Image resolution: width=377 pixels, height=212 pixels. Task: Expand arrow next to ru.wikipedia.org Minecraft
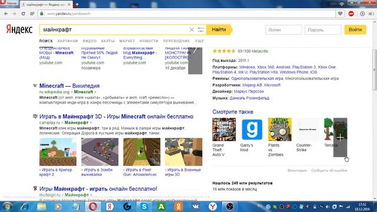coord(95,92)
